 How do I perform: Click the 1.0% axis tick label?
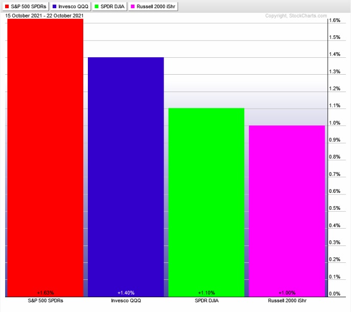pos(335,123)
